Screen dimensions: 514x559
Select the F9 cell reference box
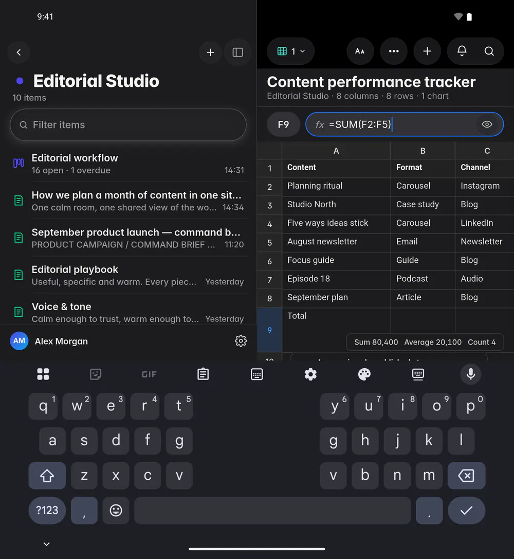point(284,124)
